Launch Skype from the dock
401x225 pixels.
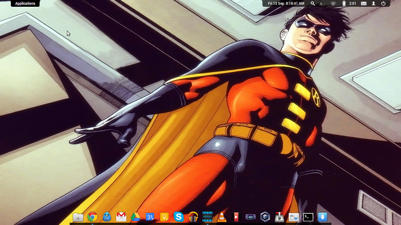click(x=178, y=217)
